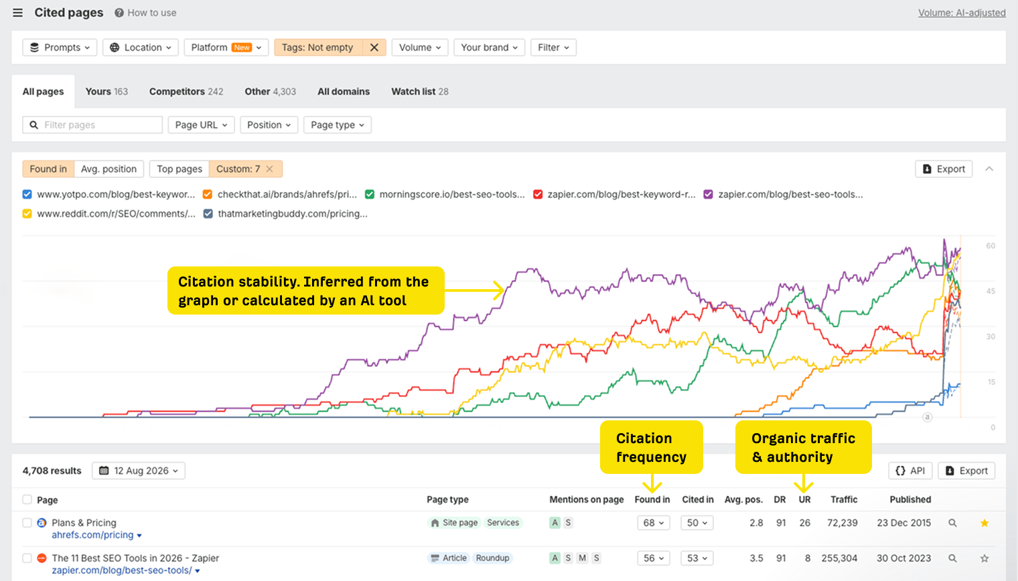Toggle the zapier.com best-seo-tools series checkbox
This screenshot has width=1018, height=581.
coord(708,194)
